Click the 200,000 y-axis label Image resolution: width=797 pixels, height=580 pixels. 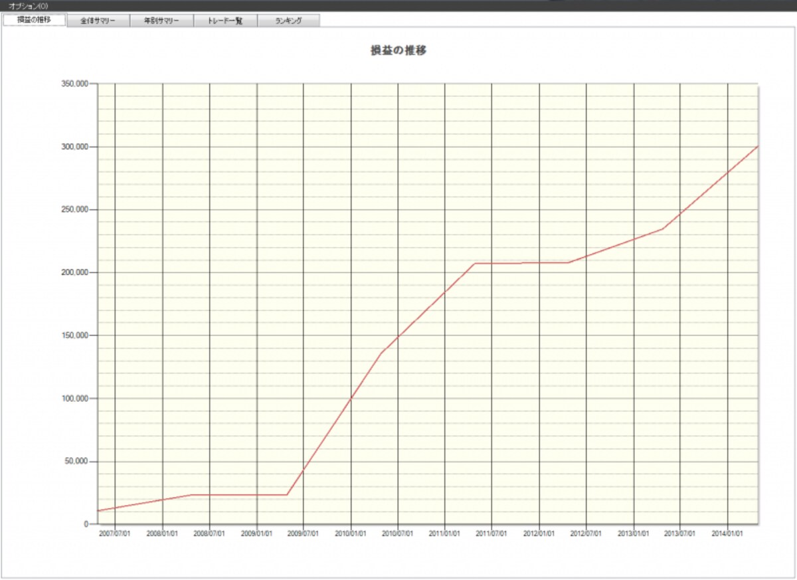(x=74, y=272)
